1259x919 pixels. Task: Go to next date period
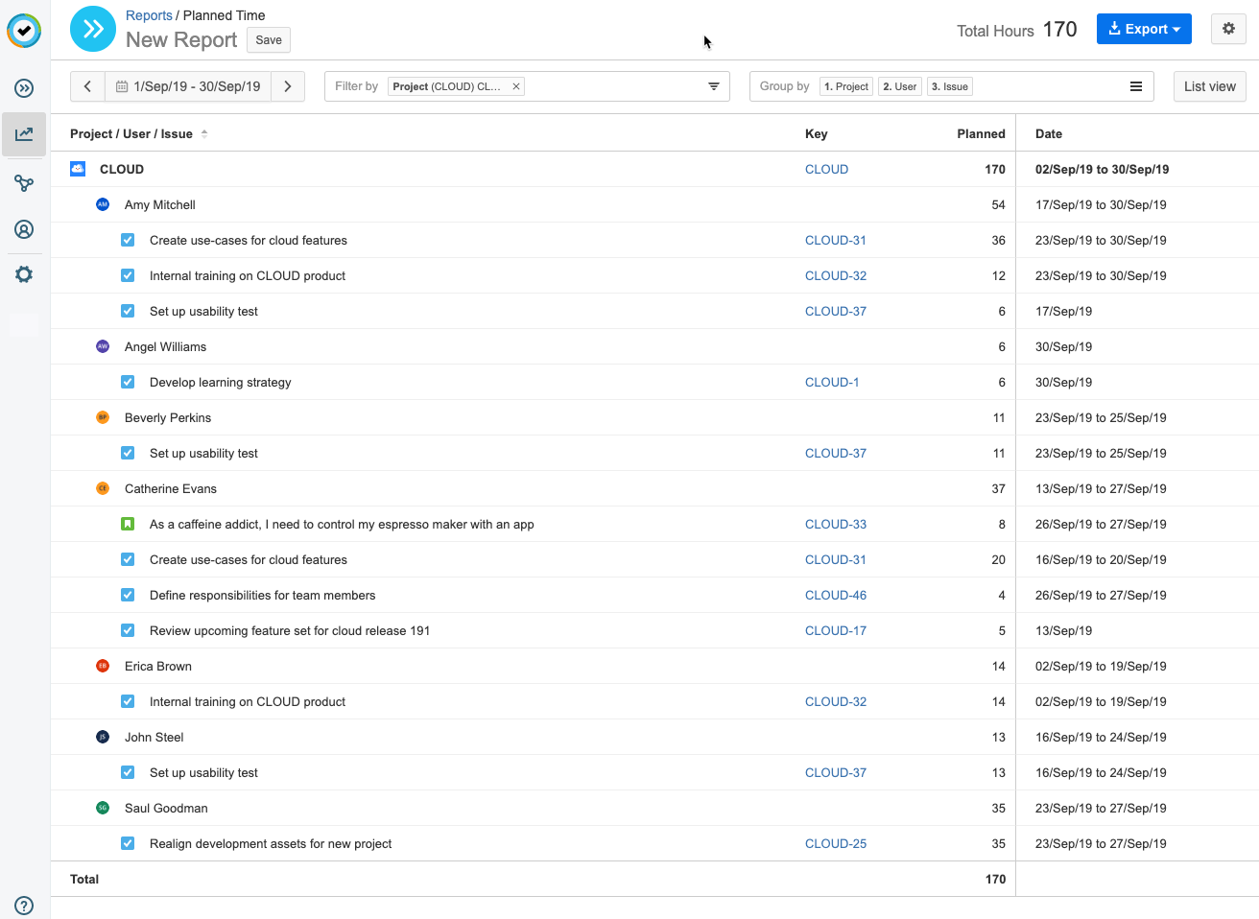click(287, 86)
